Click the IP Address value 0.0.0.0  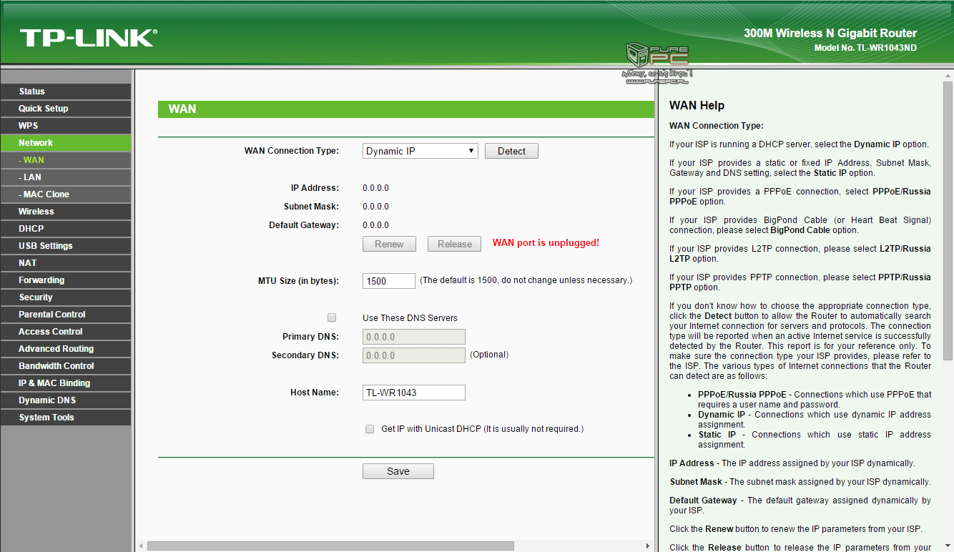point(375,188)
